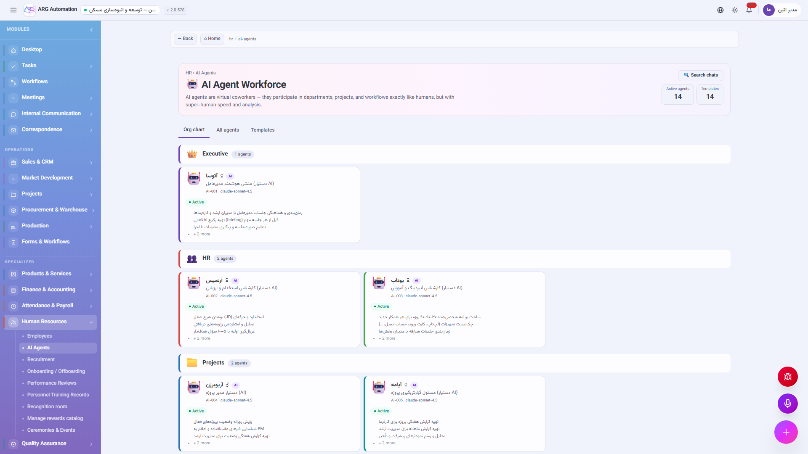
Task: Click the pink plus floating button
Action: (x=786, y=432)
